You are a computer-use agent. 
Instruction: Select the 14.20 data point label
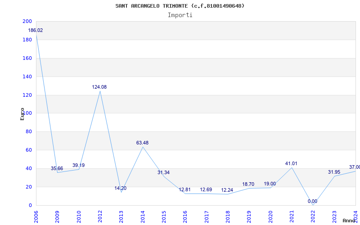point(120,188)
